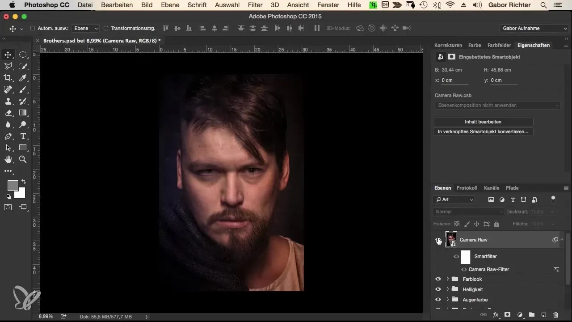Collapse Camera Raw smart filters
Image resolution: width=572 pixels, height=322 pixels.
point(562,240)
